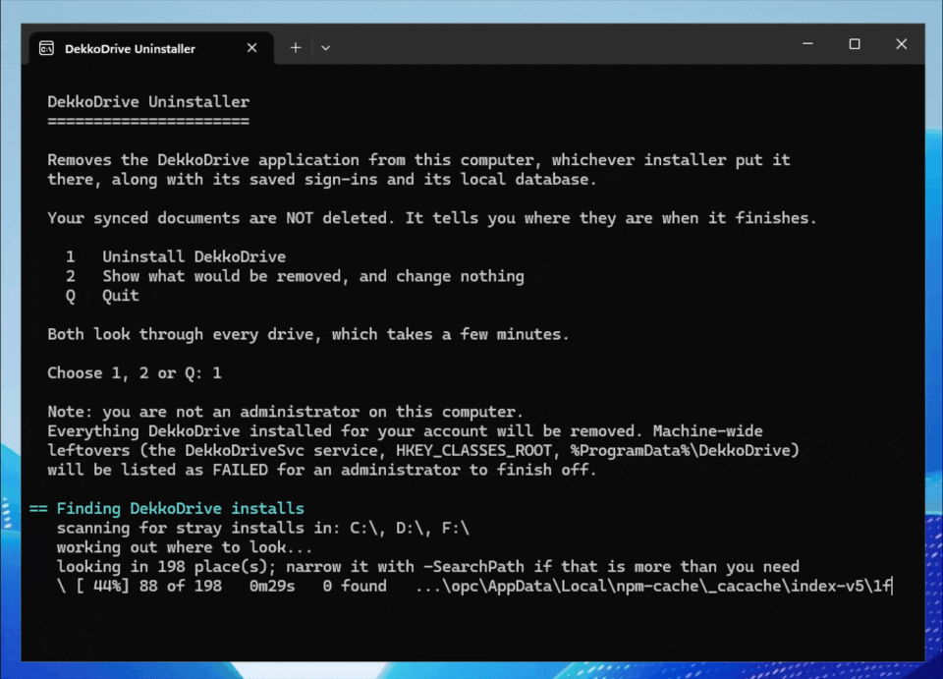Click the '[ 44%] 88 of 198' progress text
This screenshot has height=679, width=943.
148,586
